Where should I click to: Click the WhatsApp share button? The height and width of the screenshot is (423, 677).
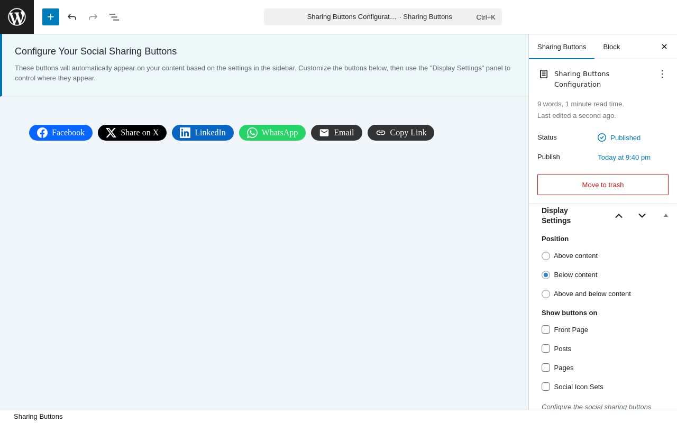pos(272,133)
